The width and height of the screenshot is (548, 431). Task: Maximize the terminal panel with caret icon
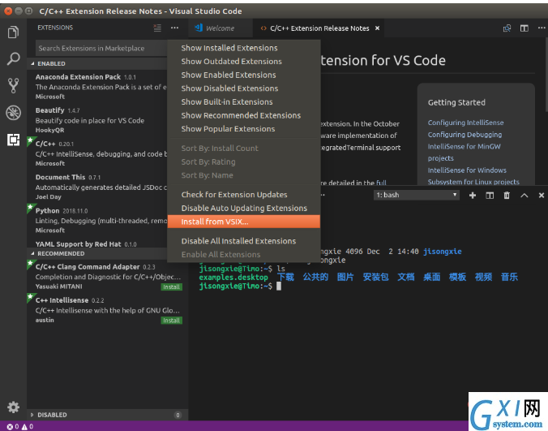point(524,196)
